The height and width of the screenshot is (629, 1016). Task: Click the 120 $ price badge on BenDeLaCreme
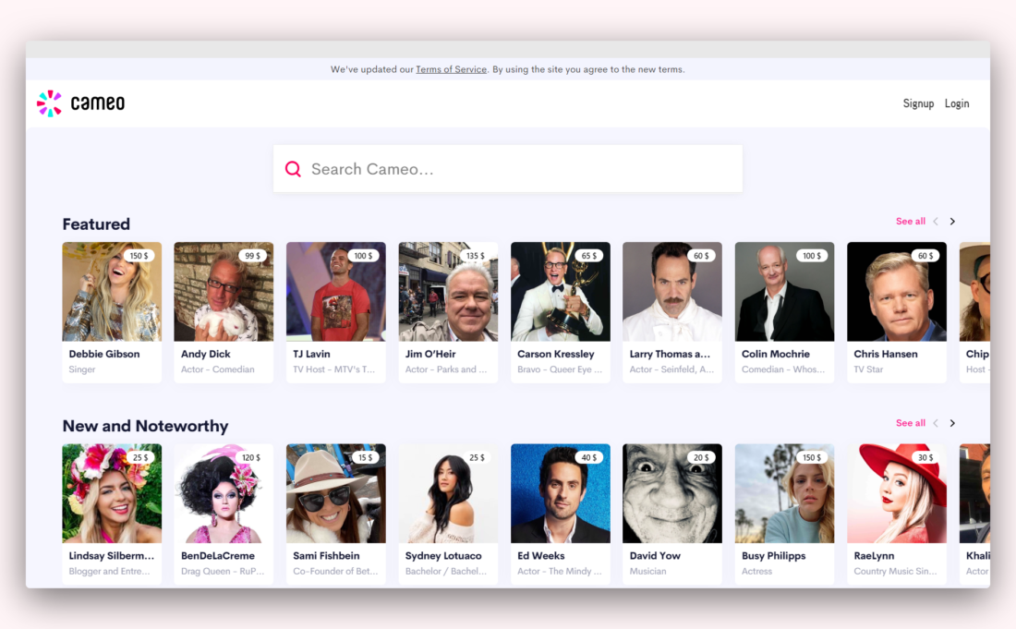click(x=250, y=458)
